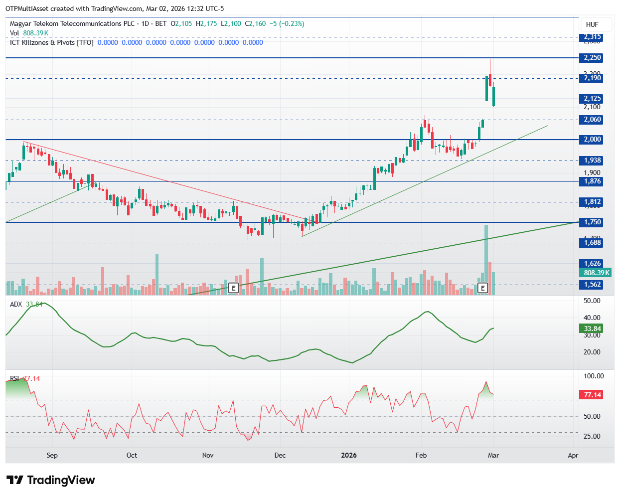Select the 2,000 price level label

click(593, 140)
